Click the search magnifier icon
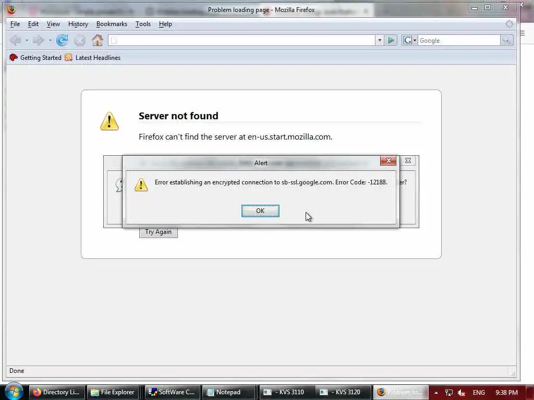The height and width of the screenshot is (400, 534). click(x=506, y=41)
